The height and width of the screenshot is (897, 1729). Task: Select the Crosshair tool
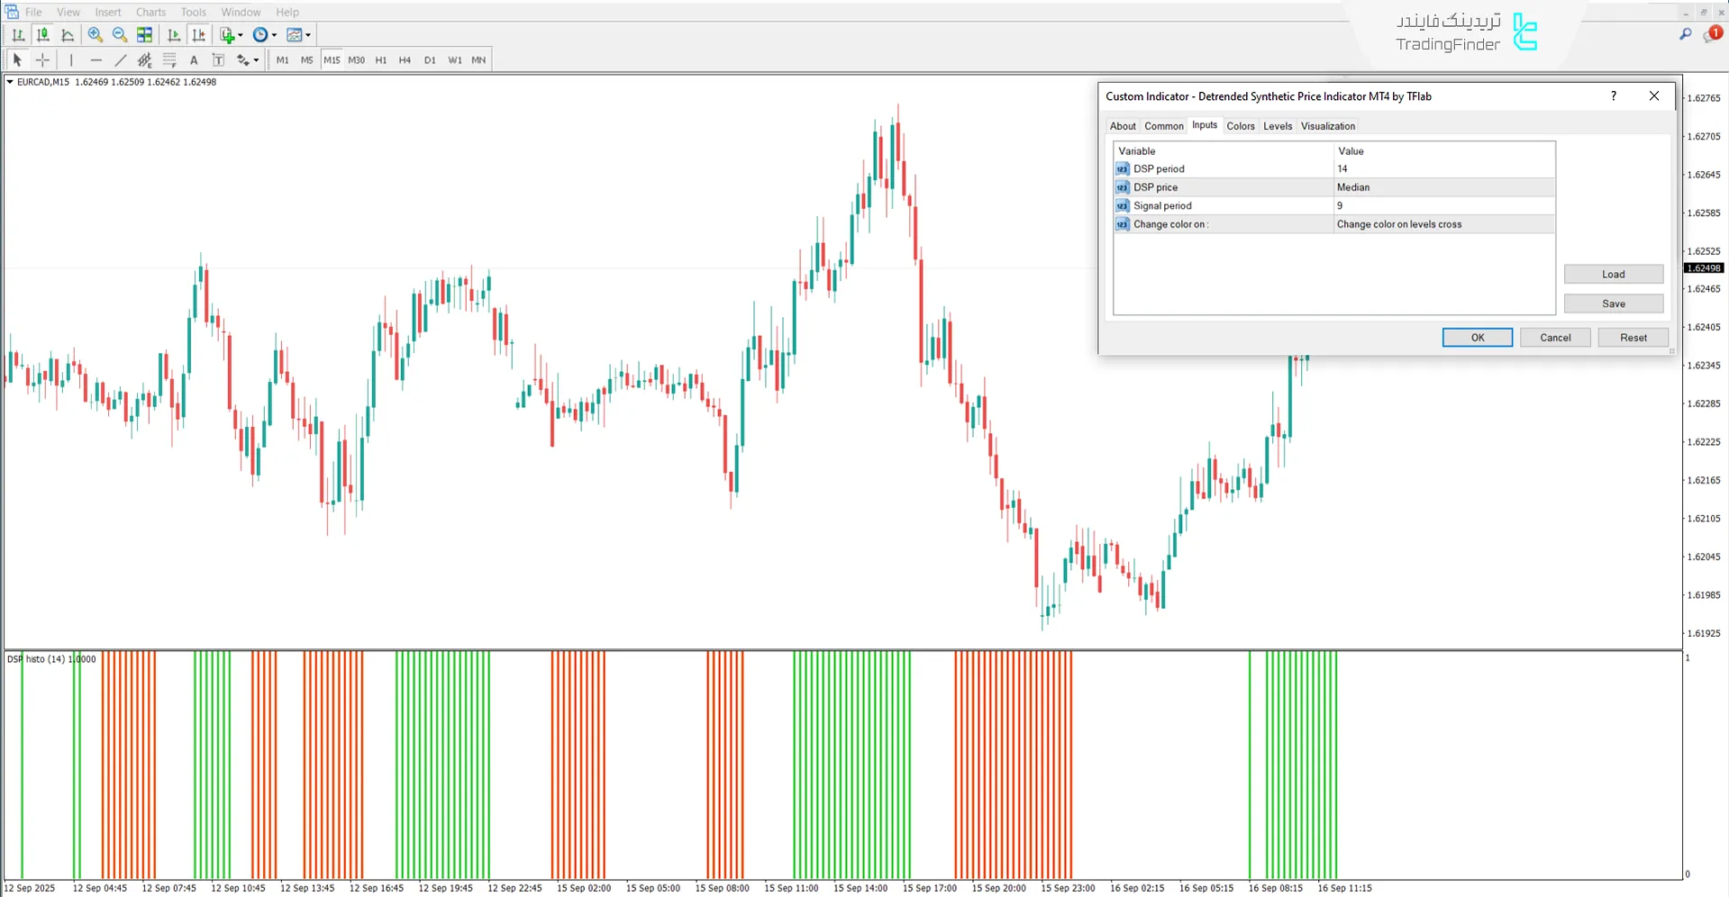coord(42,59)
